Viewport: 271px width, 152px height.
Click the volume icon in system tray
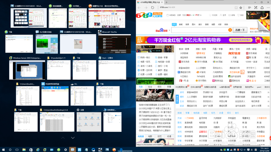tap(245, 150)
